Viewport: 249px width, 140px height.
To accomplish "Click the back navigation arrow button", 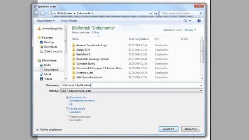I will 37,13.
